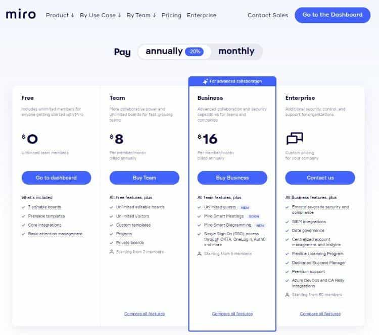Click the -20% discount badge

click(194, 52)
